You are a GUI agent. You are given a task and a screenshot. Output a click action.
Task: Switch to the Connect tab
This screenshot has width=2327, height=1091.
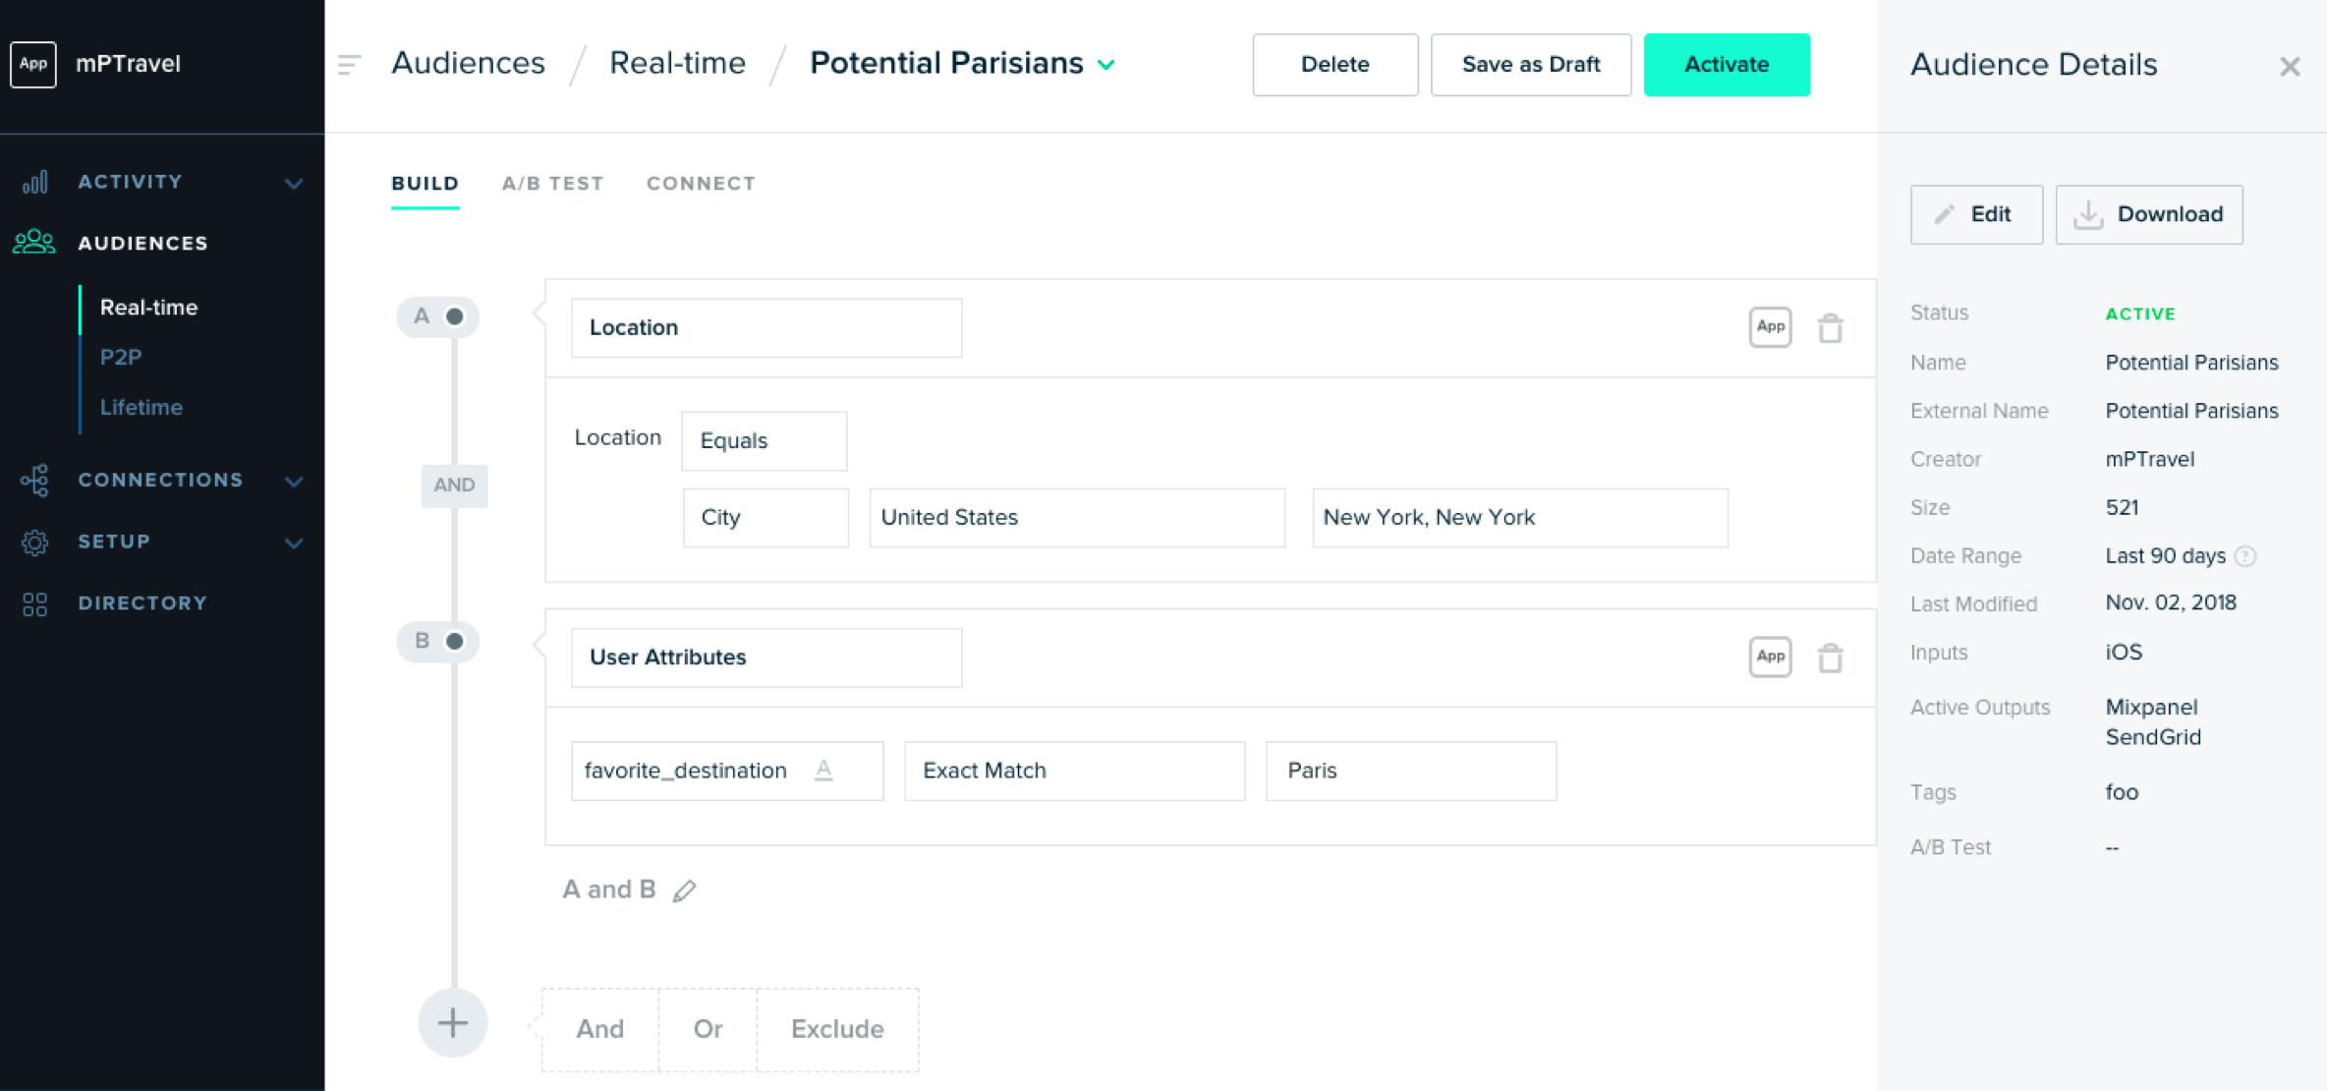click(x=701, y=183)
